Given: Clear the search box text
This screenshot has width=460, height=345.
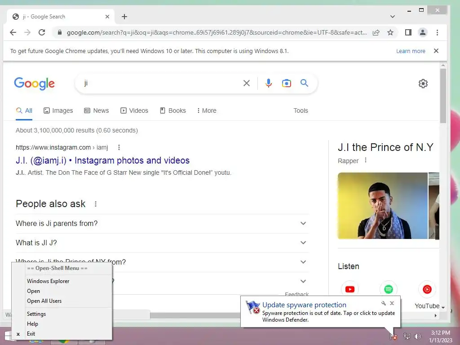Looking at the screenshot, I should pos(247,83).
